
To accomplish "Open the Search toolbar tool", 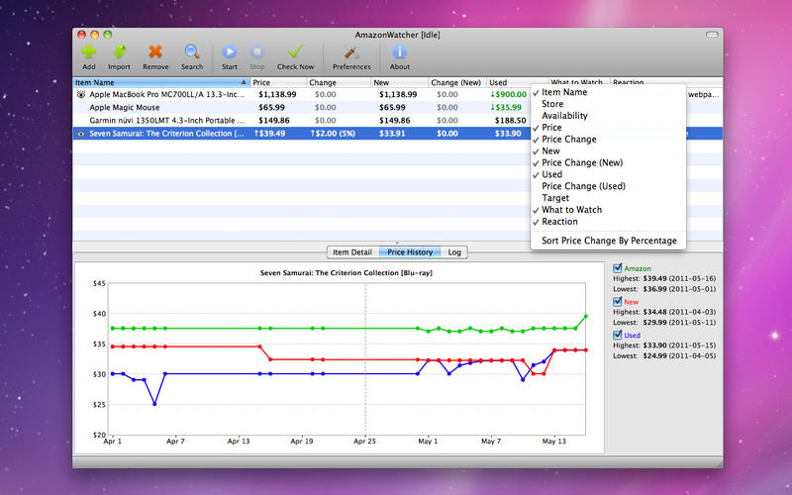I will [x=192, y=52].
